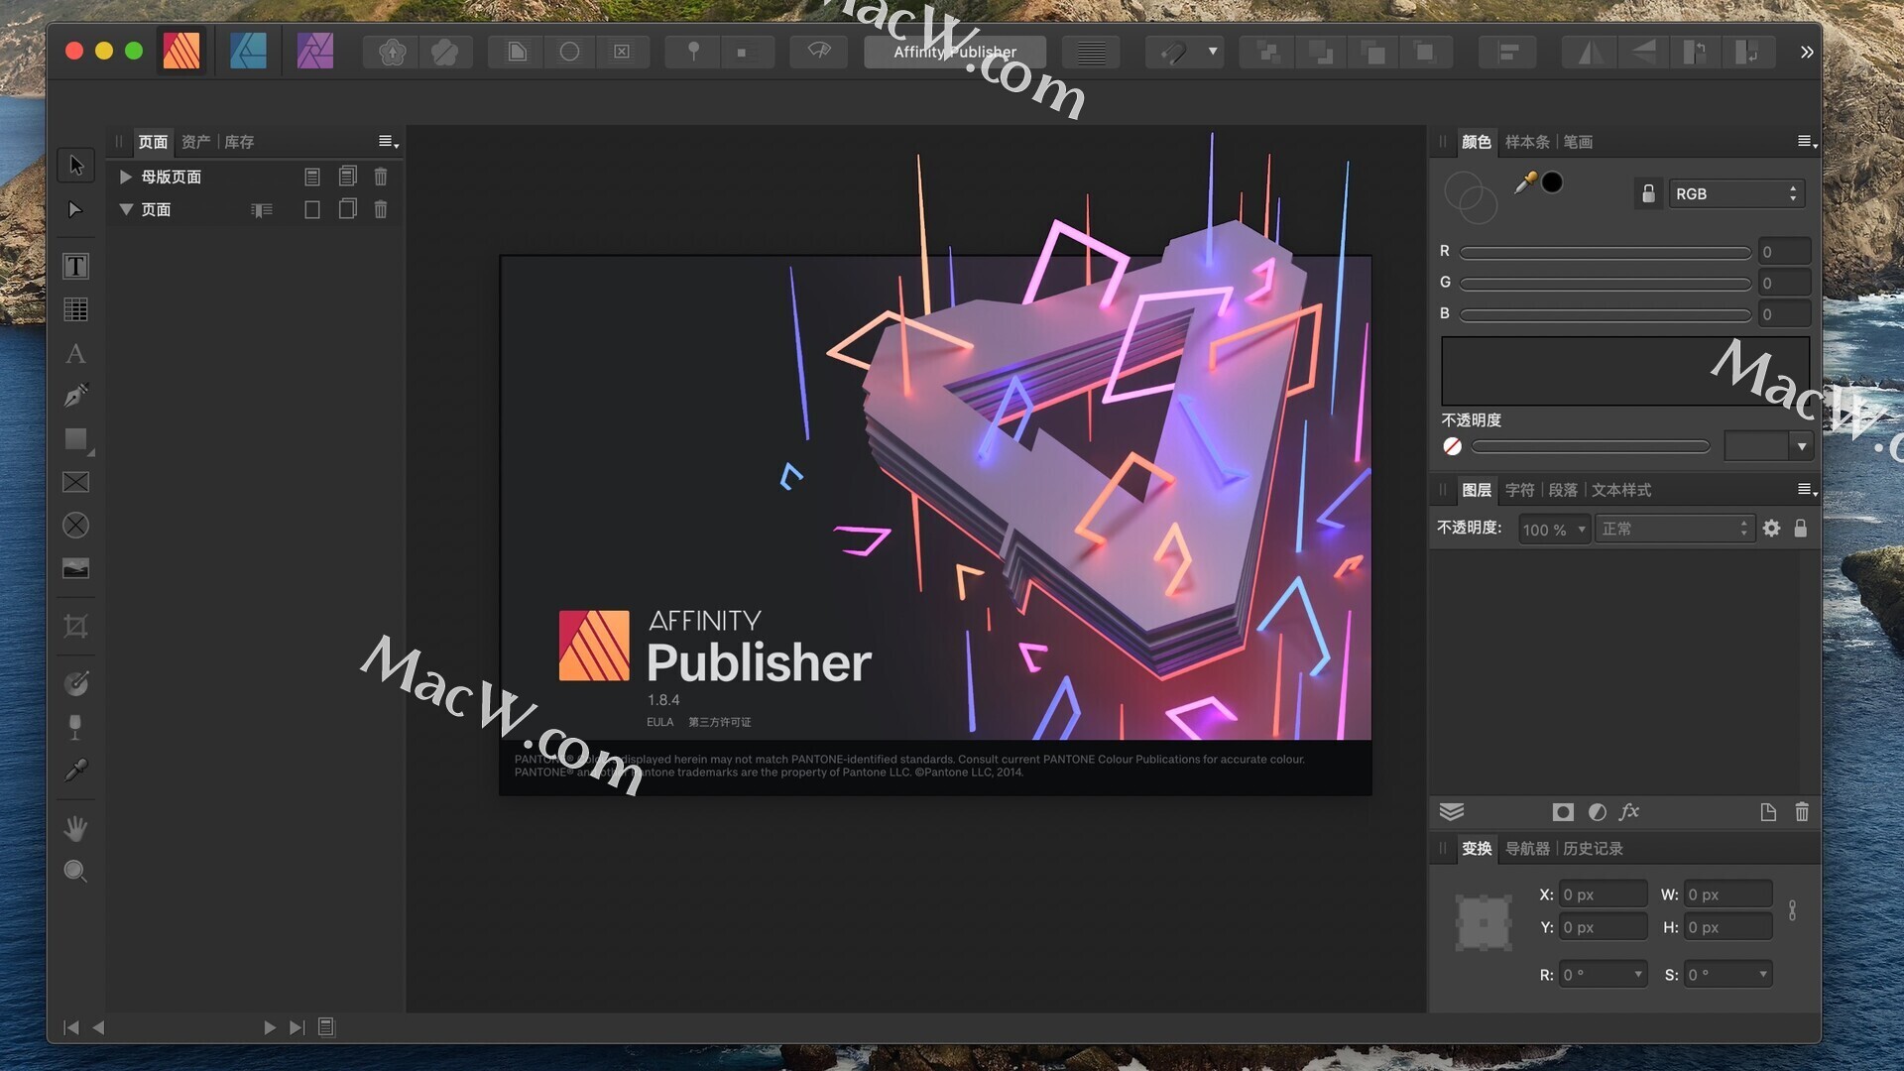Toggle the width-height link constraint
The height and width of the screenshot is (1071, 1904).
coord(1792,910)
